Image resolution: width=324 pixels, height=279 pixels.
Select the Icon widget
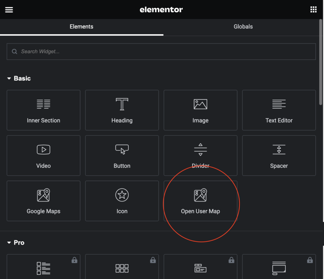click(122, 201)
